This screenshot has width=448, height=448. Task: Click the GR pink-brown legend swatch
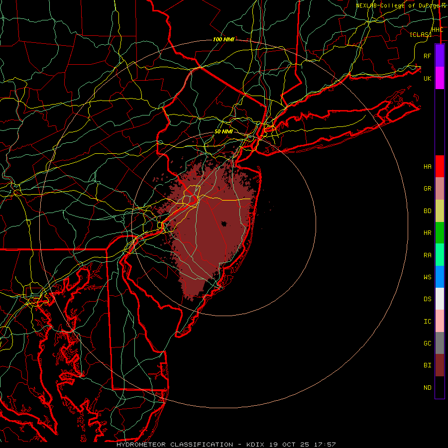click(440, 189)
